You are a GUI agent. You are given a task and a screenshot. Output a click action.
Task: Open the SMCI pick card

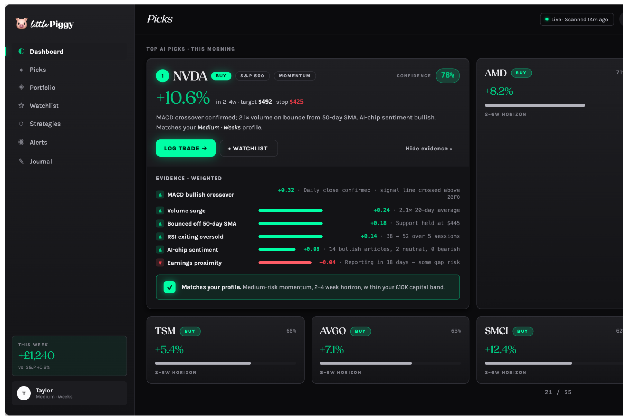[550, 350]
